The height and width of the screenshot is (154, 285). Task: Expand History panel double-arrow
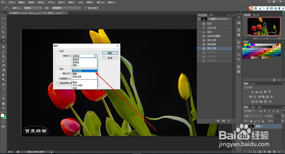click(x=229, y=15)
